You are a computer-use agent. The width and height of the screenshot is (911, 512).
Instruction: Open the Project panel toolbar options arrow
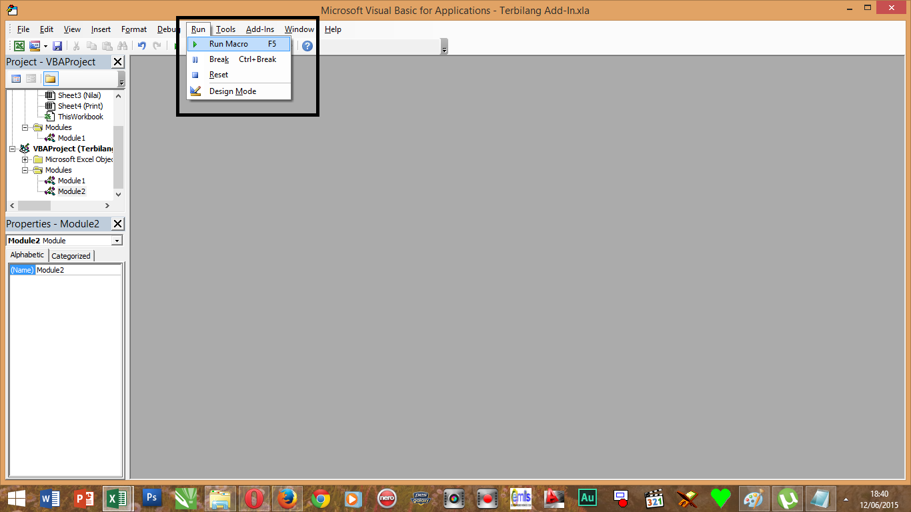121,79
